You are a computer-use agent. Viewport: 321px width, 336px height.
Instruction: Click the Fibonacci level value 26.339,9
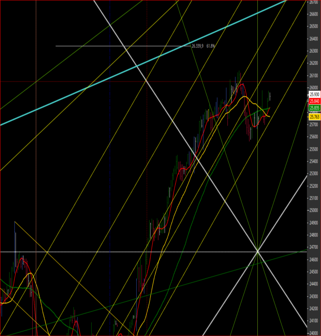(197, 46)
